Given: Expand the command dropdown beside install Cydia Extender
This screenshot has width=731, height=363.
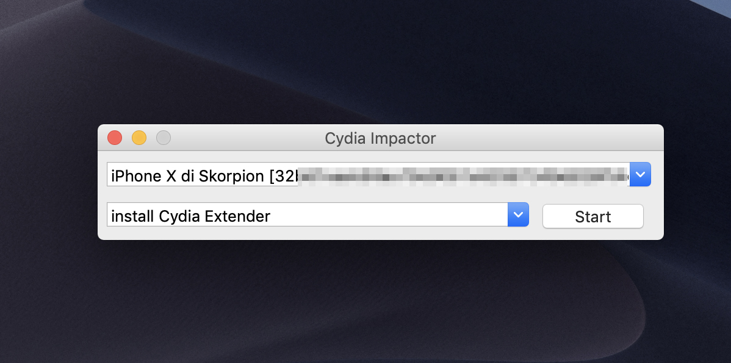Looking at the screenshot, I should 518,215.
